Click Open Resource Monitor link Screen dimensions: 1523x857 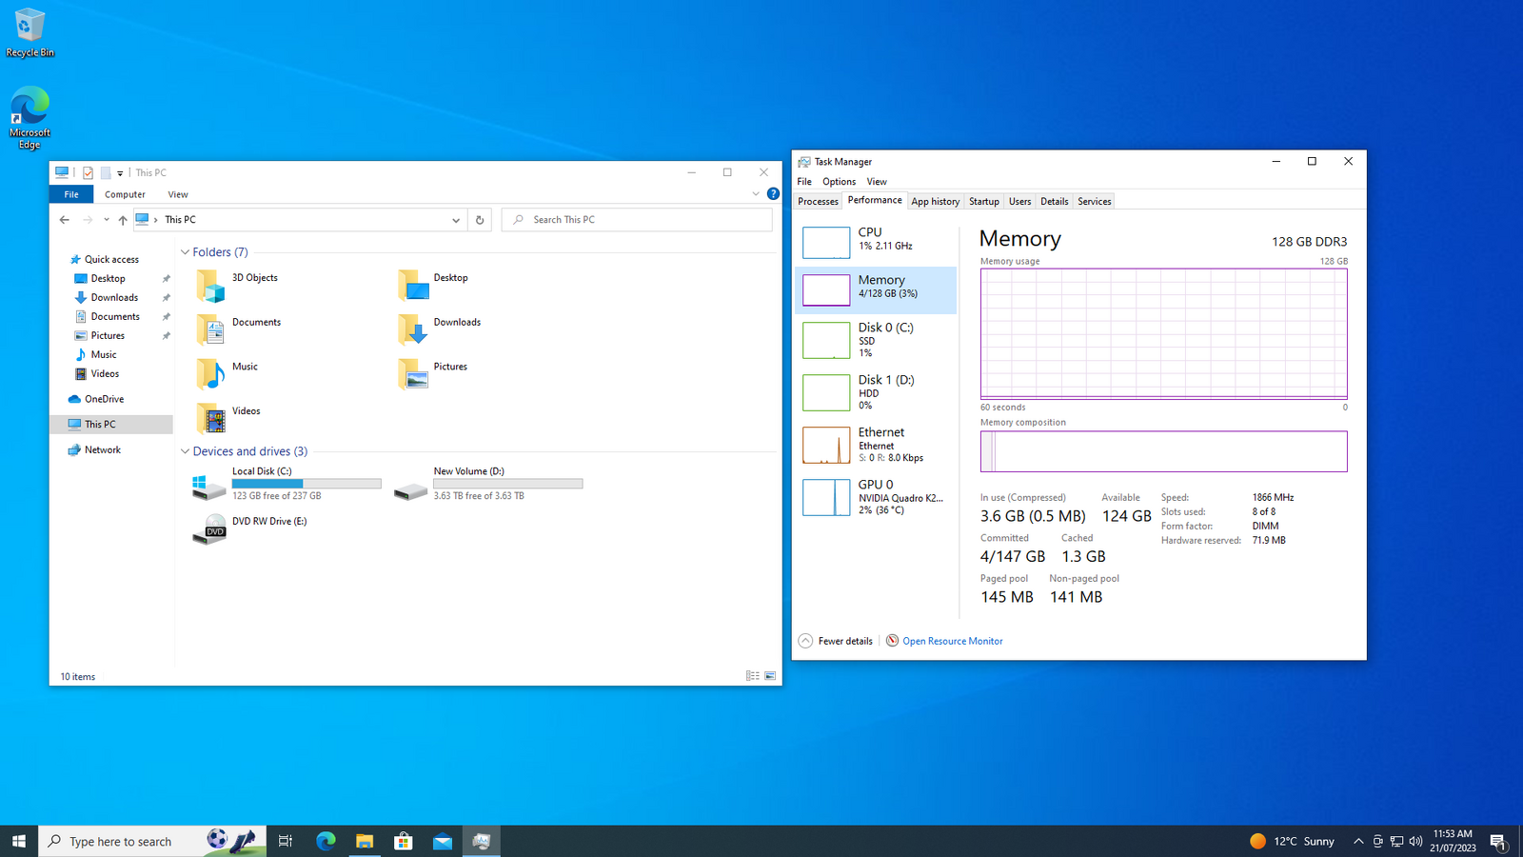pos(952,642)
